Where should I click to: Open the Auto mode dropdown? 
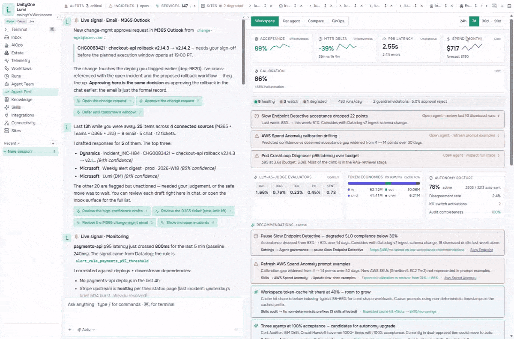pyautogui.click(x=86, y=330)
